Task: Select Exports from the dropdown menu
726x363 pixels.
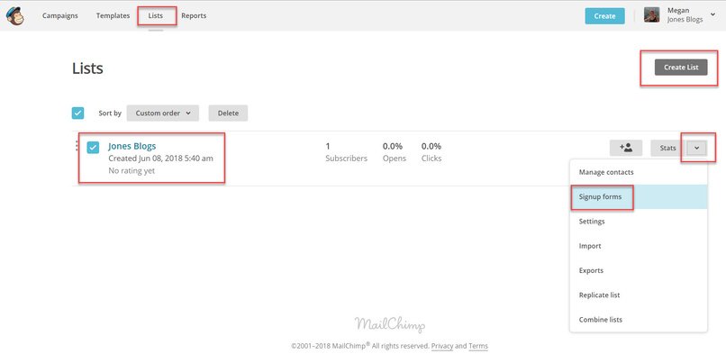Action: (639, 270)
